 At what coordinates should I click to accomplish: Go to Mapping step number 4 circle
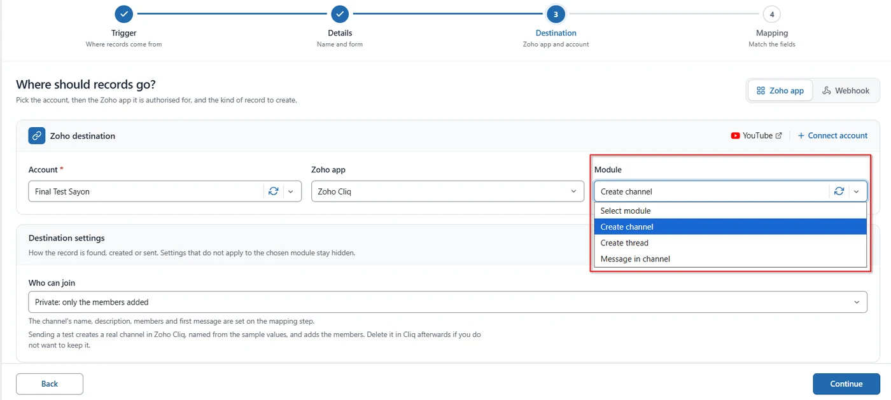click(771, 13)
